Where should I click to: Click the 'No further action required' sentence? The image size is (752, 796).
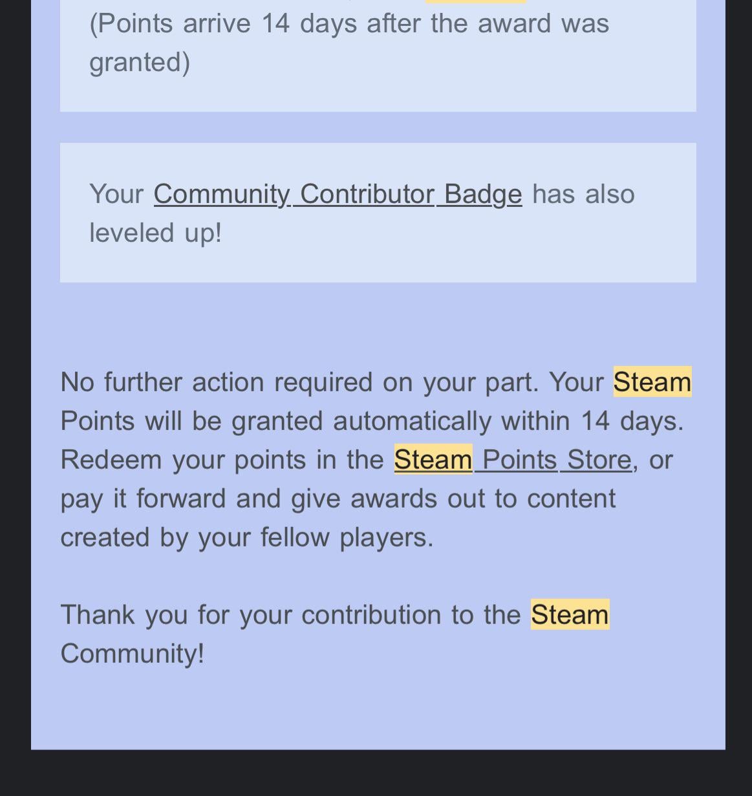click(x=298, y=382)
